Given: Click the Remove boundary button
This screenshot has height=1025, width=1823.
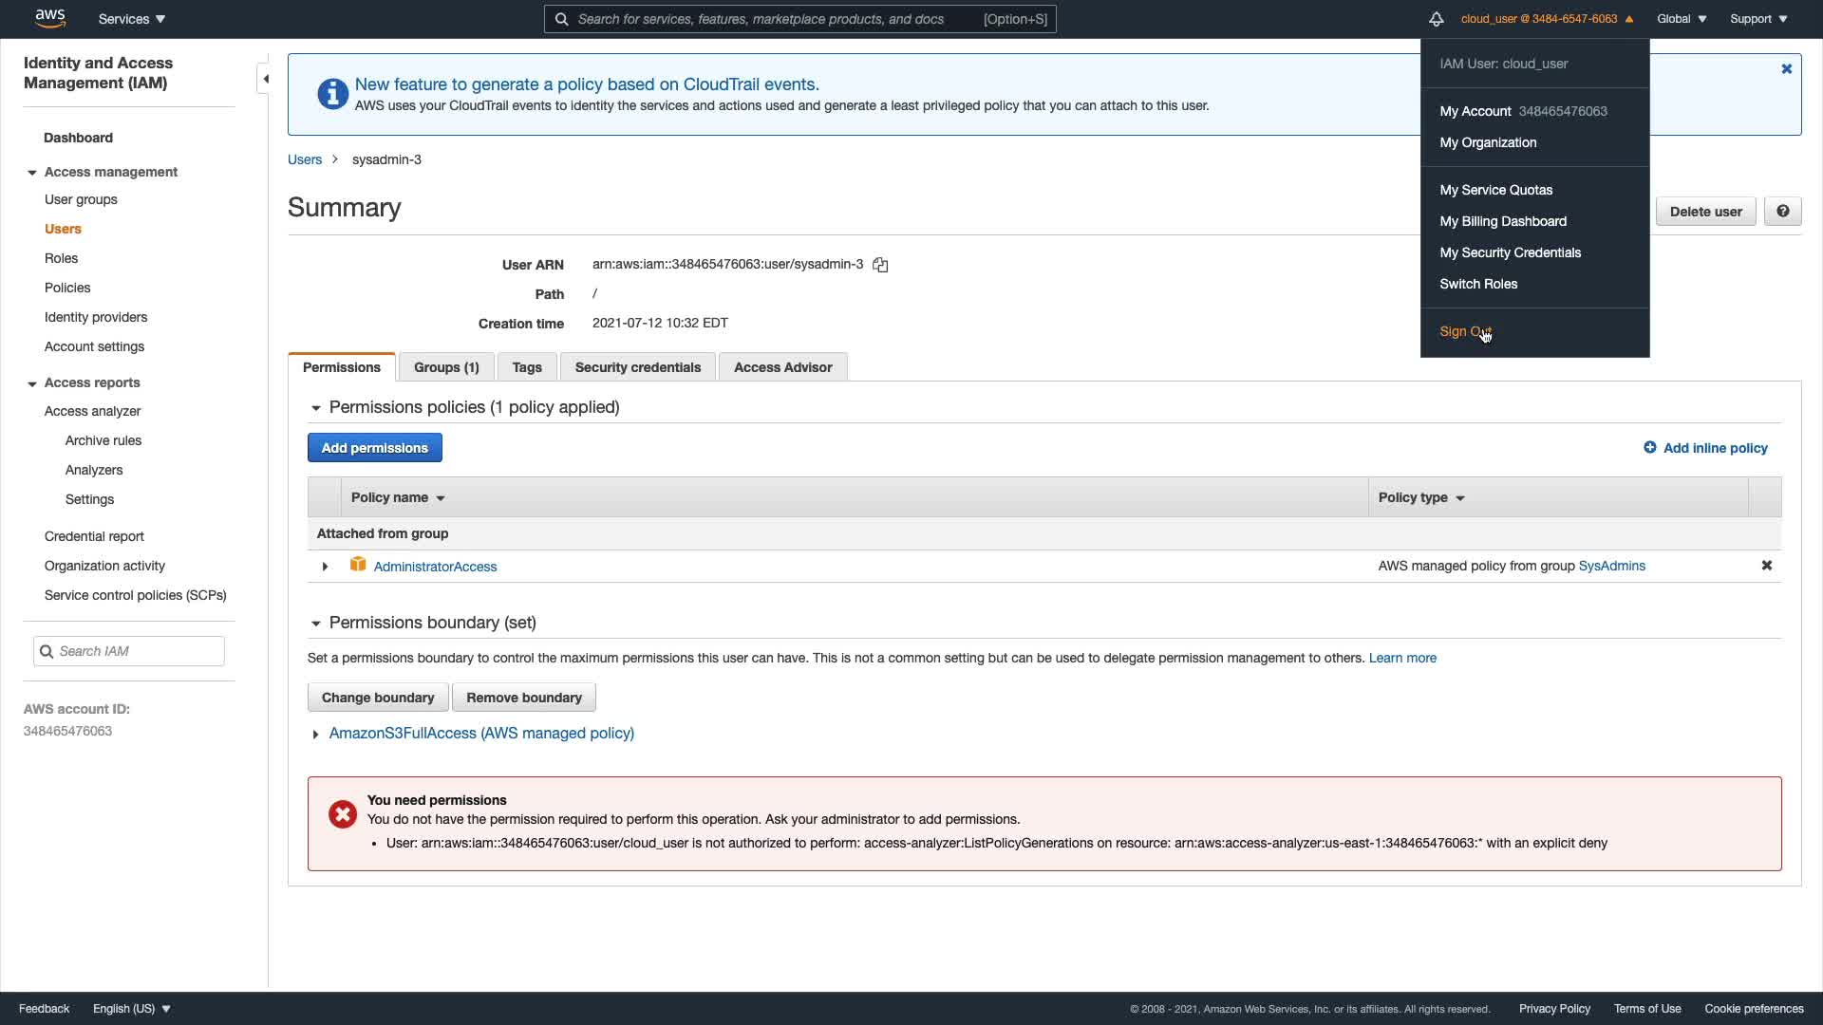Looking at the screenshot, I should [523, 698].
